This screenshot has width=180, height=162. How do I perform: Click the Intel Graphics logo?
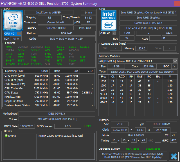coord(108,20)
